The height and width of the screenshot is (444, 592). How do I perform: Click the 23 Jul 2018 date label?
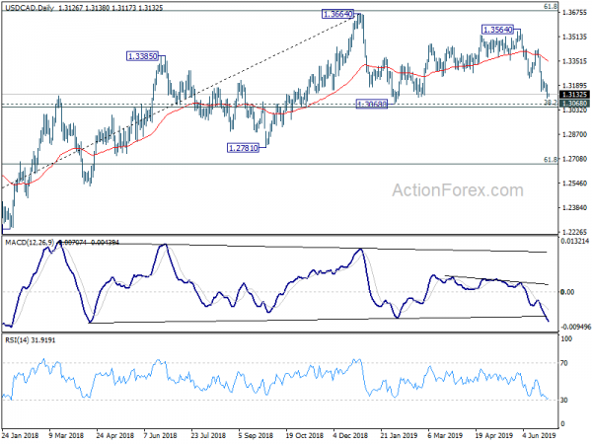[x=208, y=435]
